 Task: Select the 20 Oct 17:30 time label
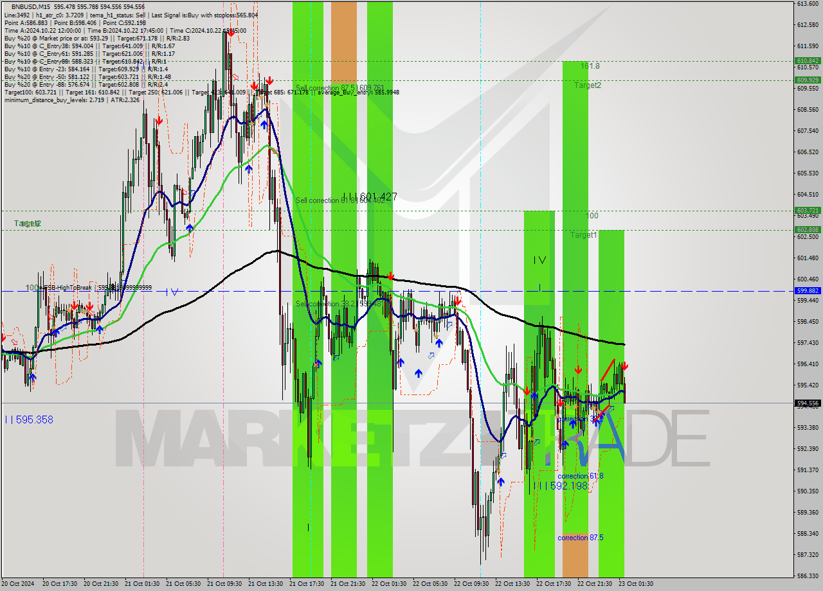[x=60, y=584]
